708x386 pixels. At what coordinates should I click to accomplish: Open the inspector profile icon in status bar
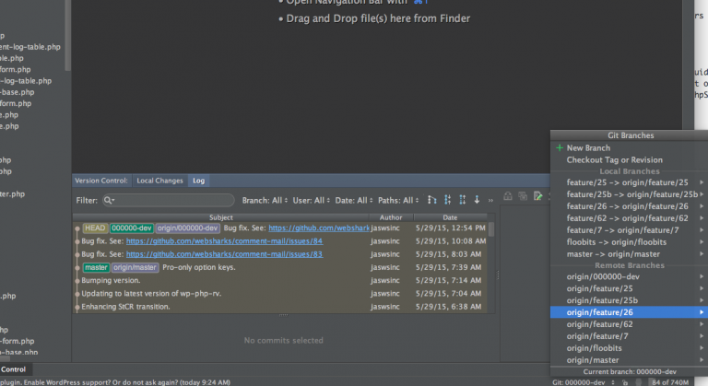pos(639,382)
